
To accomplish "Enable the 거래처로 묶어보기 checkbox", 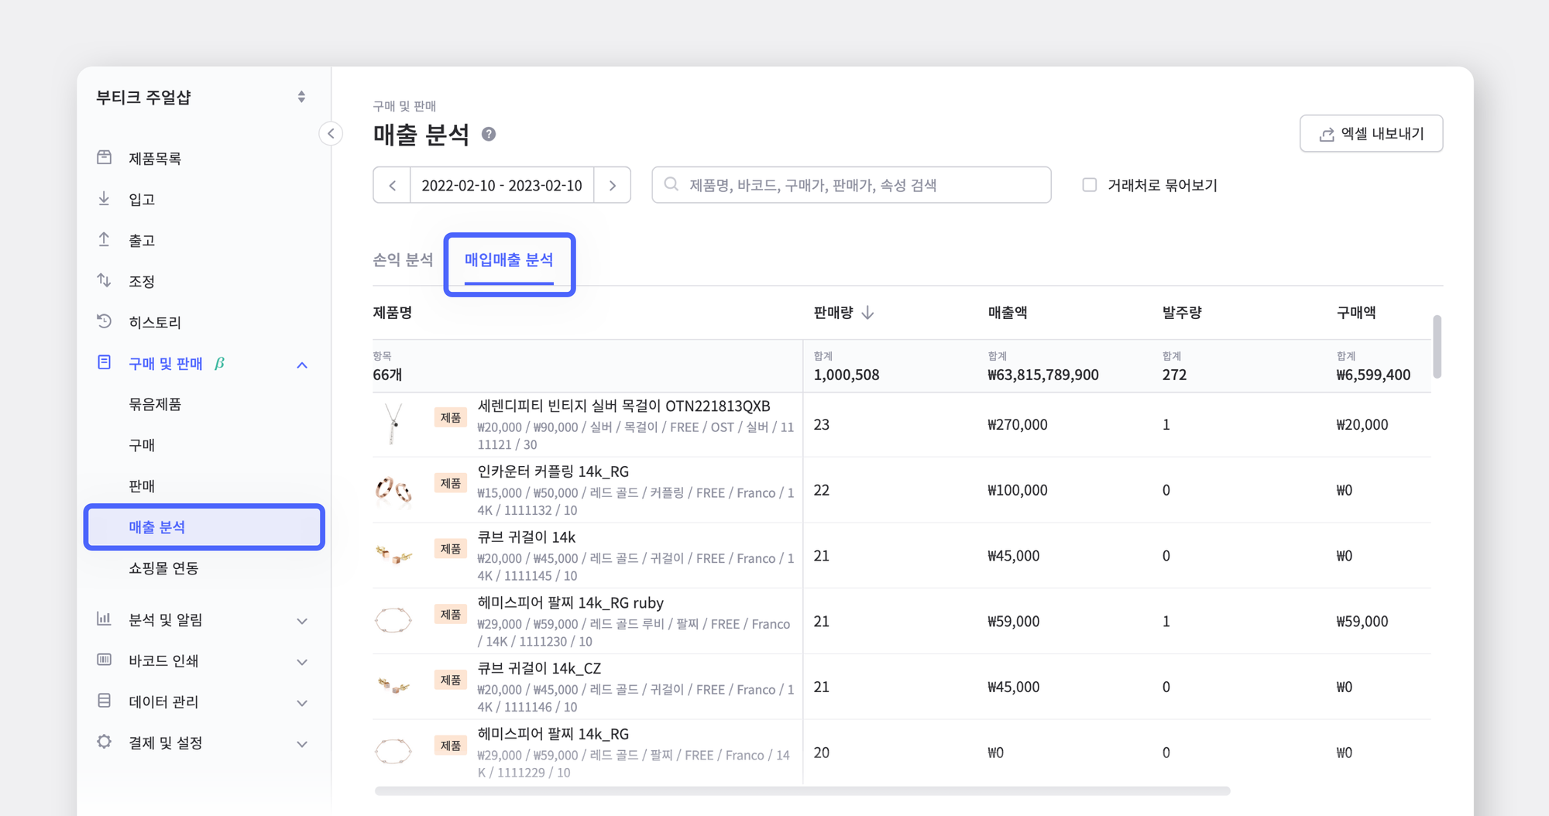I will click(1090, 184).
